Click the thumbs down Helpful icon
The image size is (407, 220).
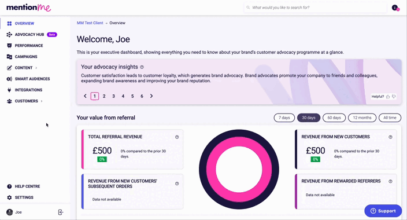click(x=394, y=97)
